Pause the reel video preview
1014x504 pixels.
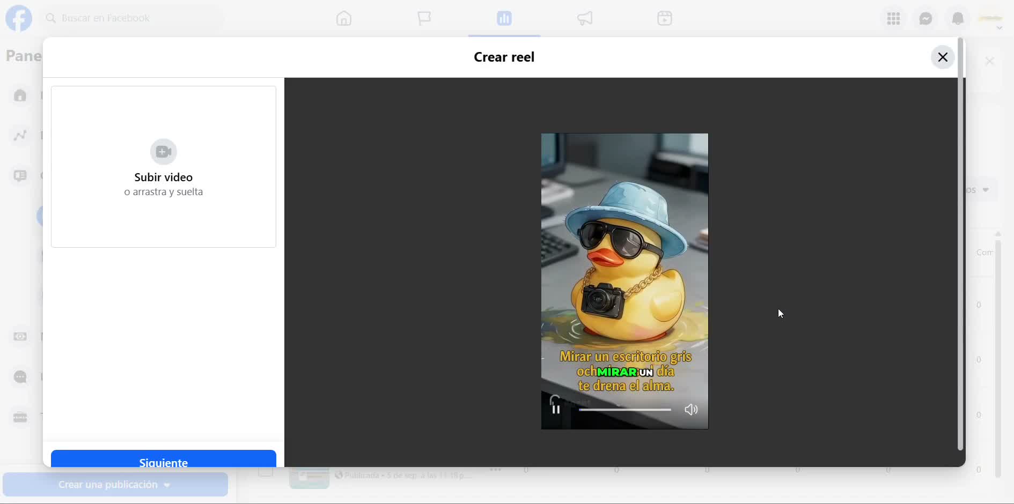click(x=556, y=410)
